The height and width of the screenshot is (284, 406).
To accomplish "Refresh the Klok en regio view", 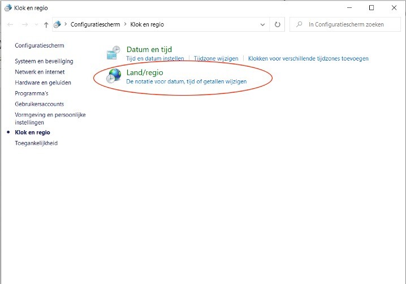I will tap(277, 24).
